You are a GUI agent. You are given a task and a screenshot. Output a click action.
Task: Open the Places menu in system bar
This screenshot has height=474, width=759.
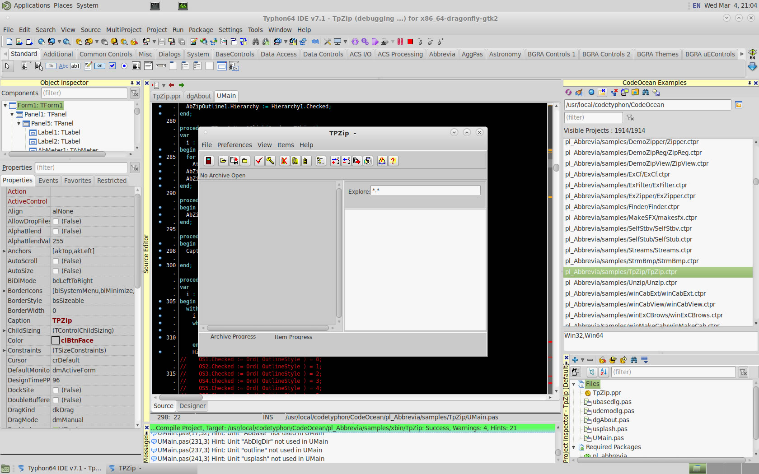pos(63,5)
